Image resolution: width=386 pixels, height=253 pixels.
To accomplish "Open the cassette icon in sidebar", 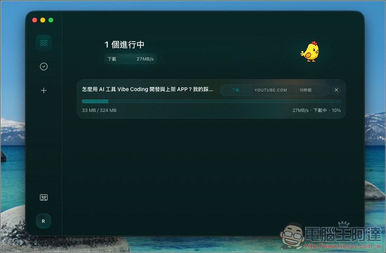I will [x=44, y=198].
